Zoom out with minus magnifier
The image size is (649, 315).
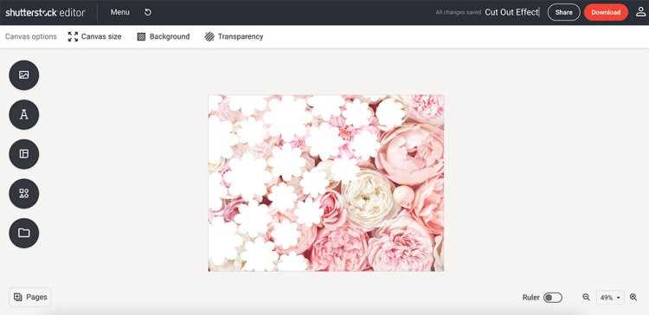pyautogui.click(x=586, y=297)
